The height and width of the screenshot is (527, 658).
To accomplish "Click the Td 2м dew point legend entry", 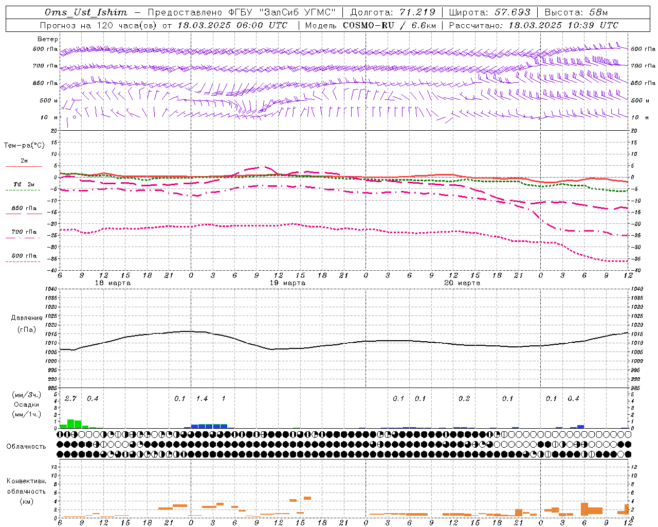I will 24,184.
